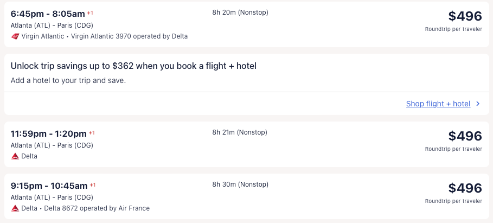The width and height of the screenshot is (493, 223).
Task: Select the 6:45pm - 8:05am flight
Action: click(48, 14)
